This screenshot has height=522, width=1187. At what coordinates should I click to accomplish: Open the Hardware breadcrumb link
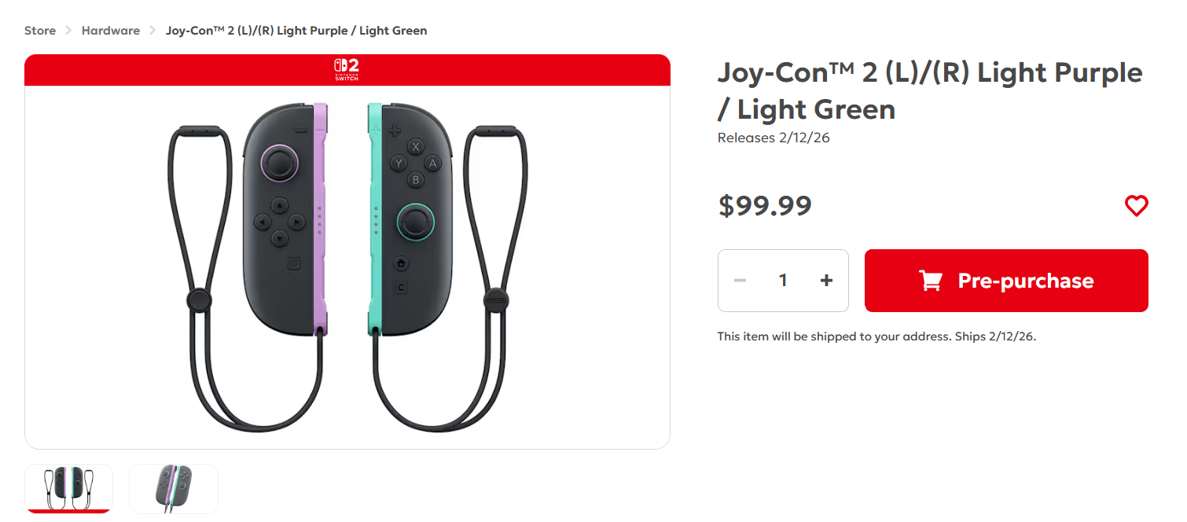pos(111,31)
